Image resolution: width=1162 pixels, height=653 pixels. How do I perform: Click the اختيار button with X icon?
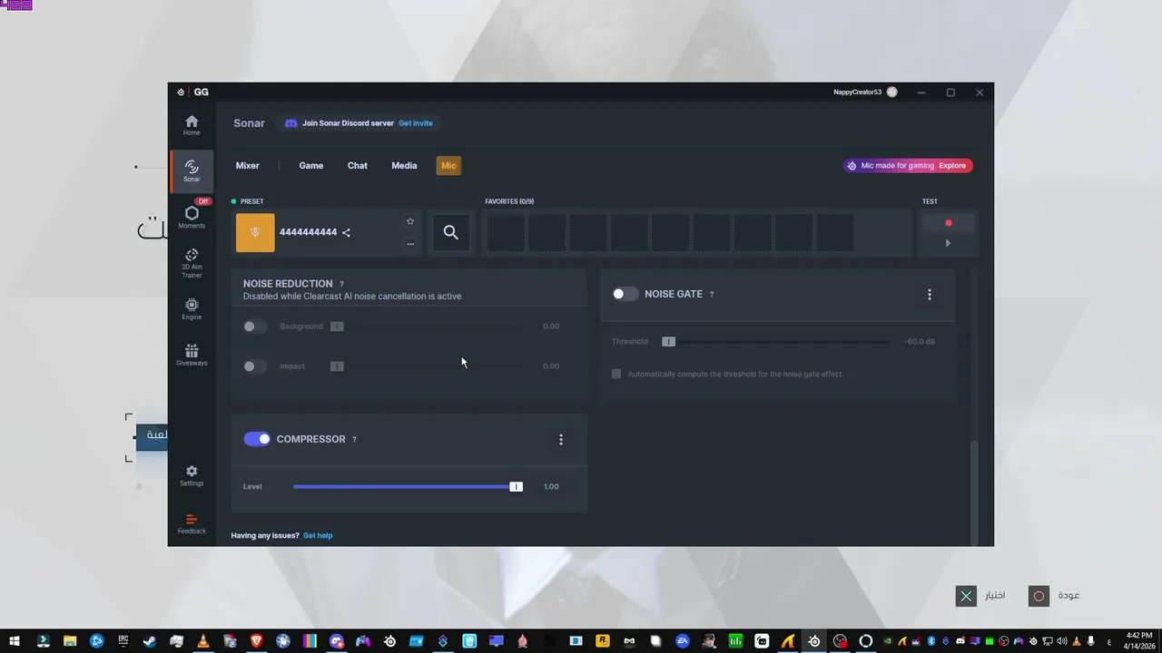(980, 596)
